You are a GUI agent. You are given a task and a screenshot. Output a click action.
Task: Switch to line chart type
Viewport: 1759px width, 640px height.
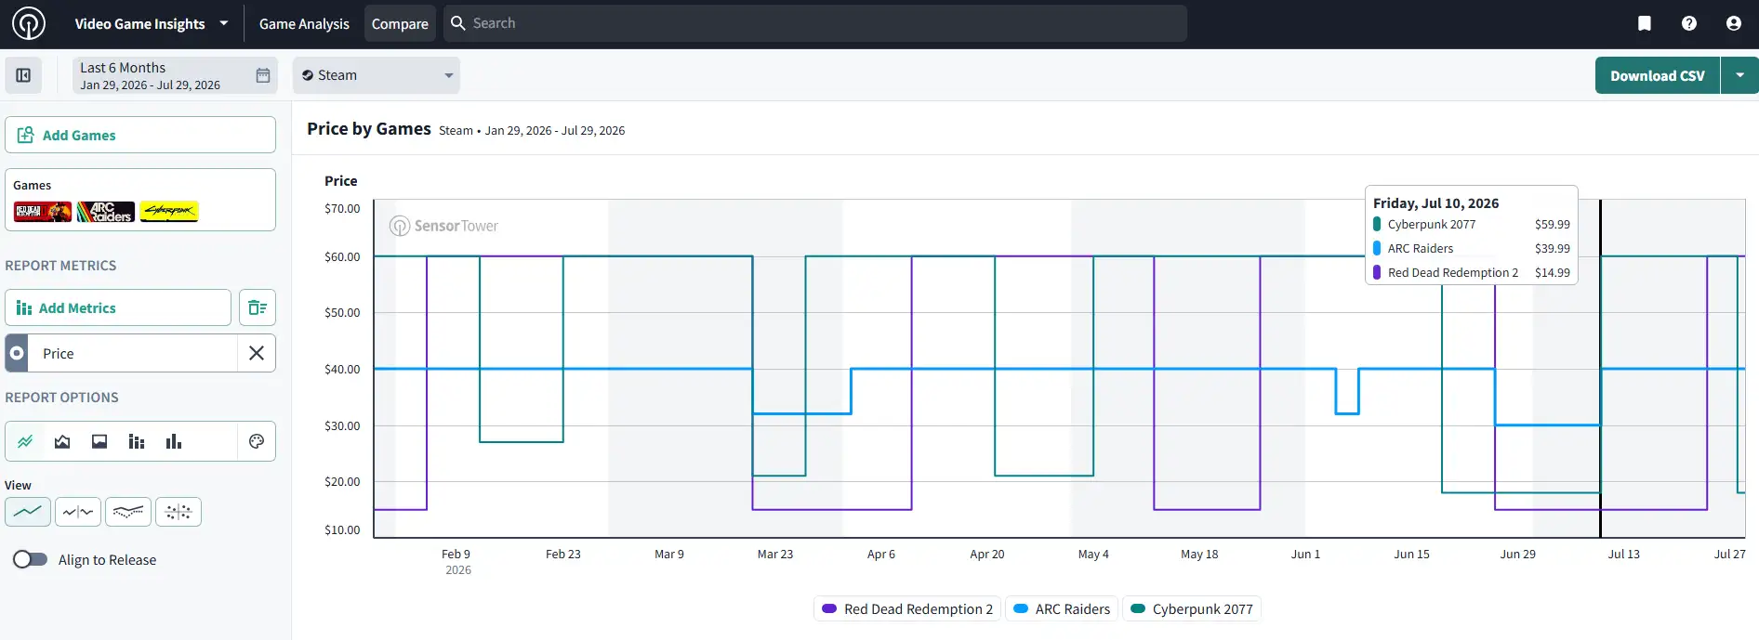point(25,441)
